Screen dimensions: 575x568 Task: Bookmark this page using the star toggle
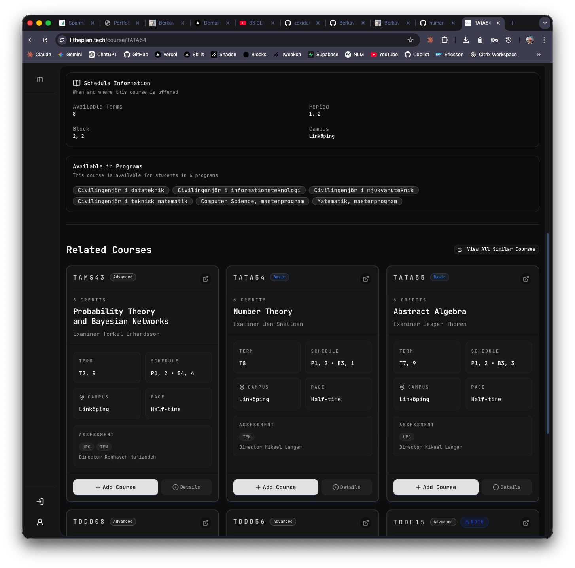[410, 40]
